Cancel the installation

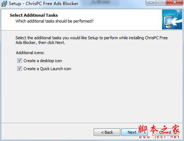point(165,132)
